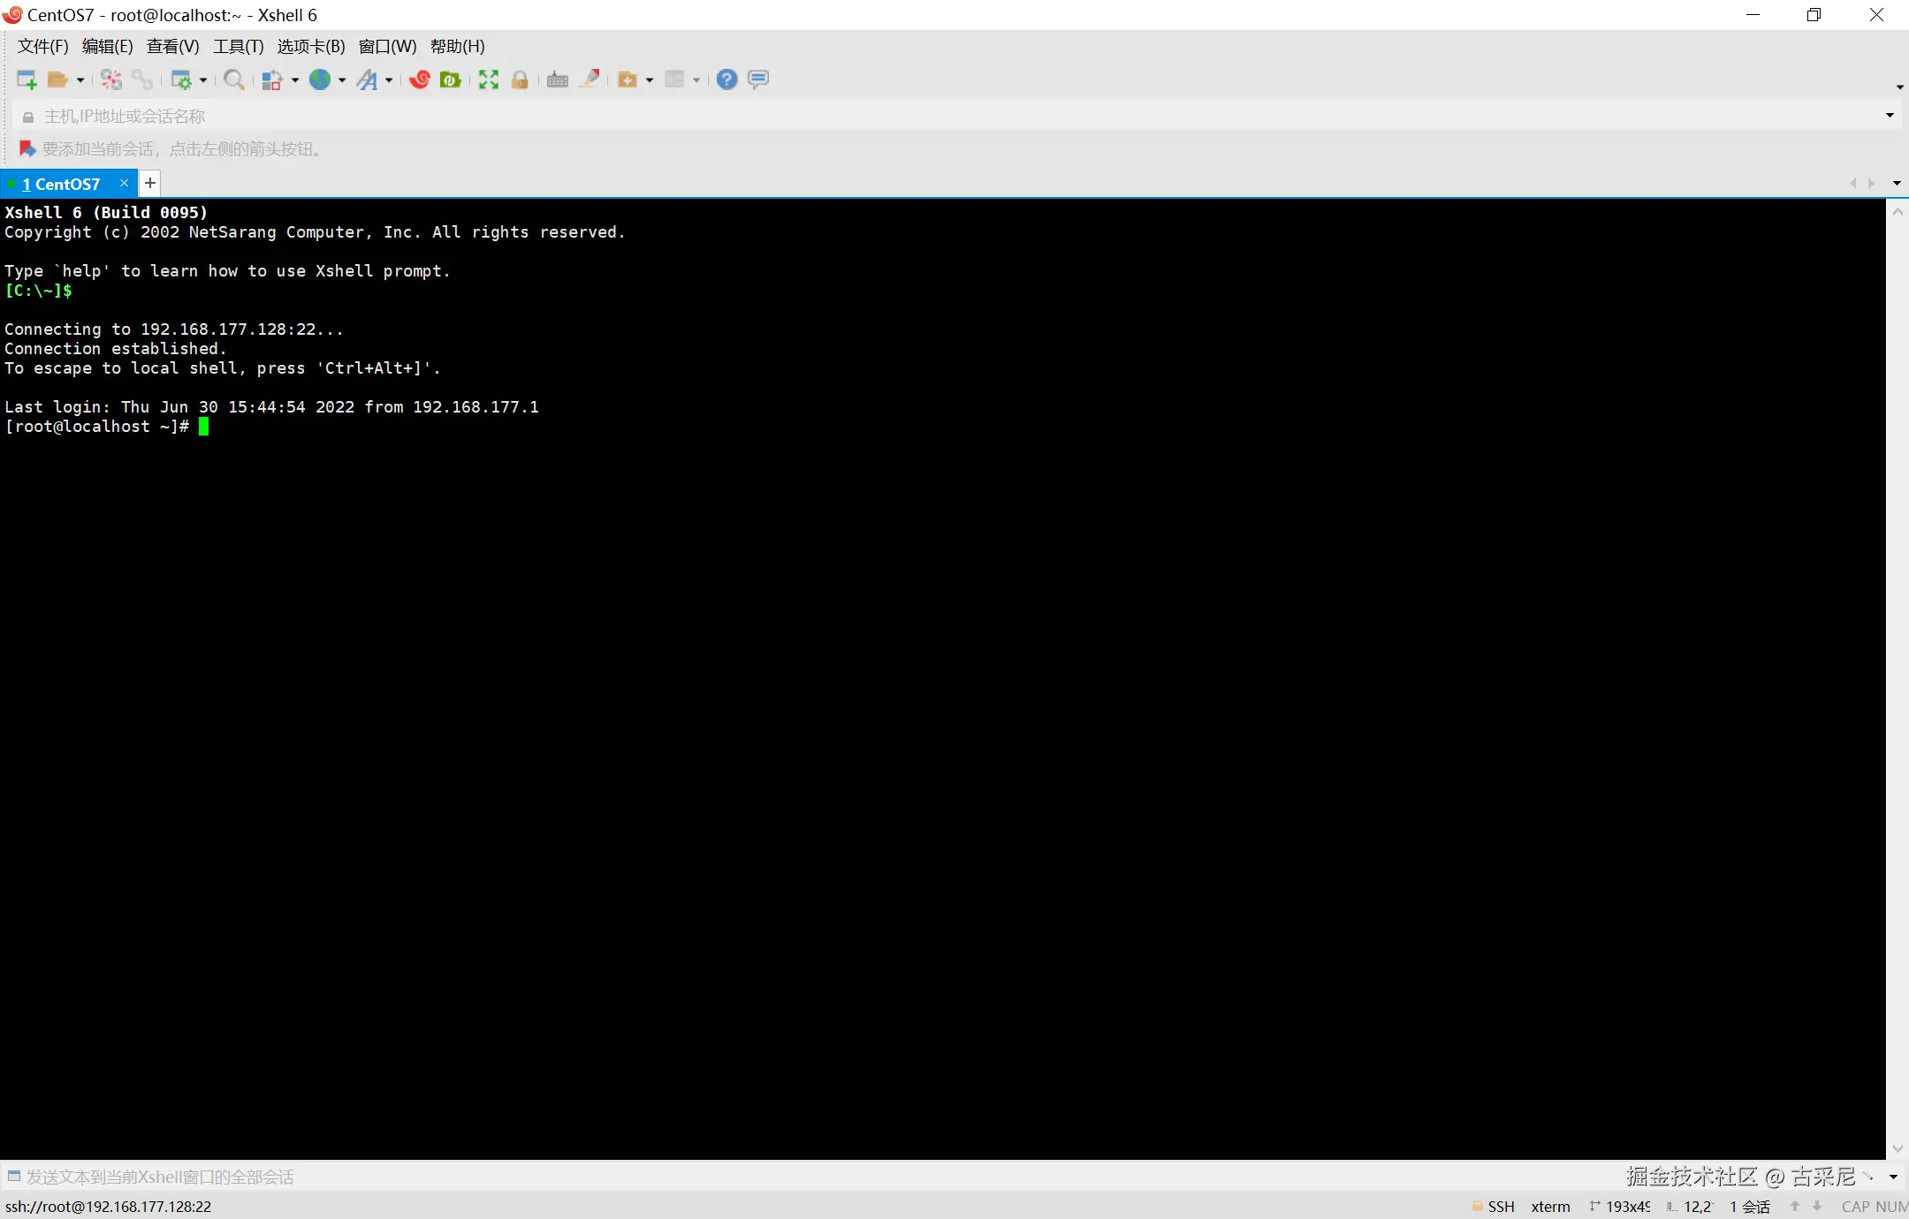This screenshot has width=1909, height=1219.
Task: Expand the globe encoding dropdown arrow
Action: click(342, 80)
